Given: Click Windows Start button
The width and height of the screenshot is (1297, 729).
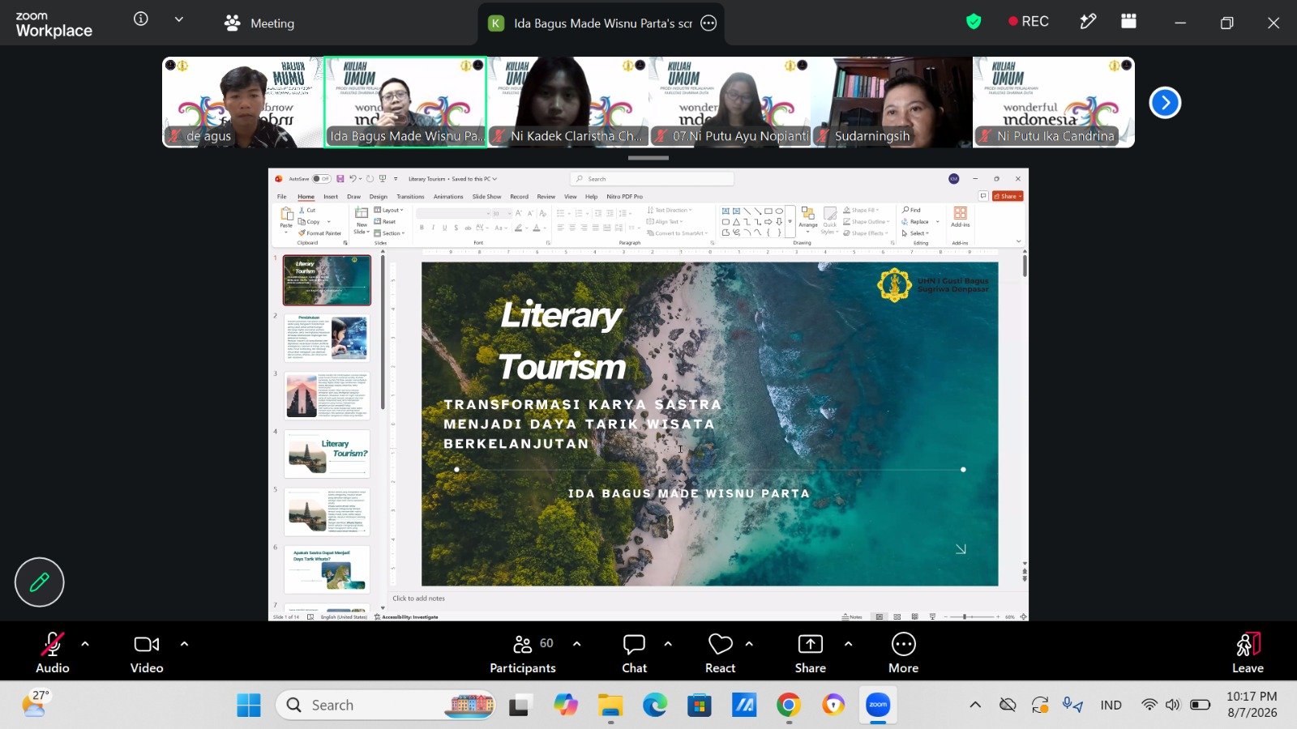Looking at the screenshot, I should tap(249, 705).
